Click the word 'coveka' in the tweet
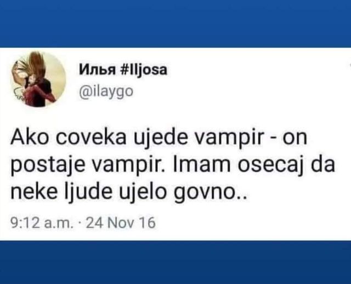 tap(91, 138)
